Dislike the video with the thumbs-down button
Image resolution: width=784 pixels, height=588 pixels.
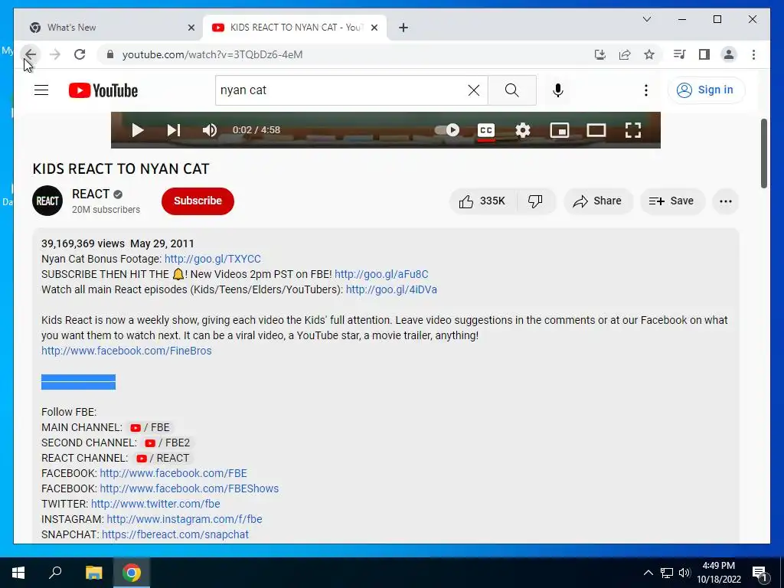(x=535, y=201)
